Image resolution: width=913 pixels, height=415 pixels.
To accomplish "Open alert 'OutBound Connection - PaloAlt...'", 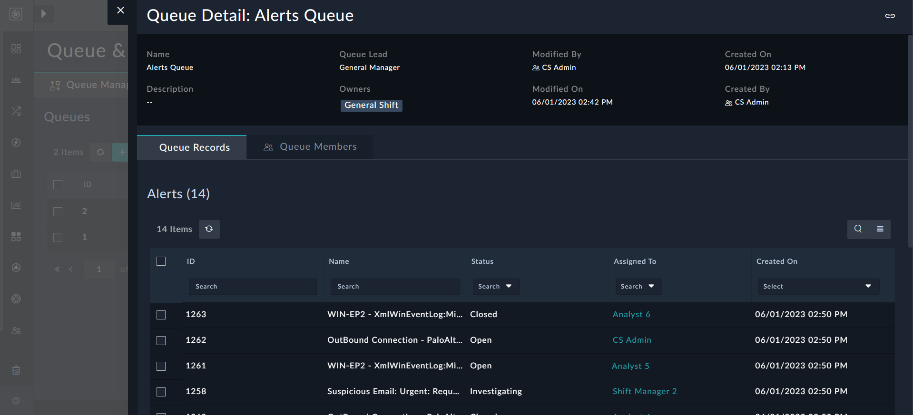I will 395,340.
